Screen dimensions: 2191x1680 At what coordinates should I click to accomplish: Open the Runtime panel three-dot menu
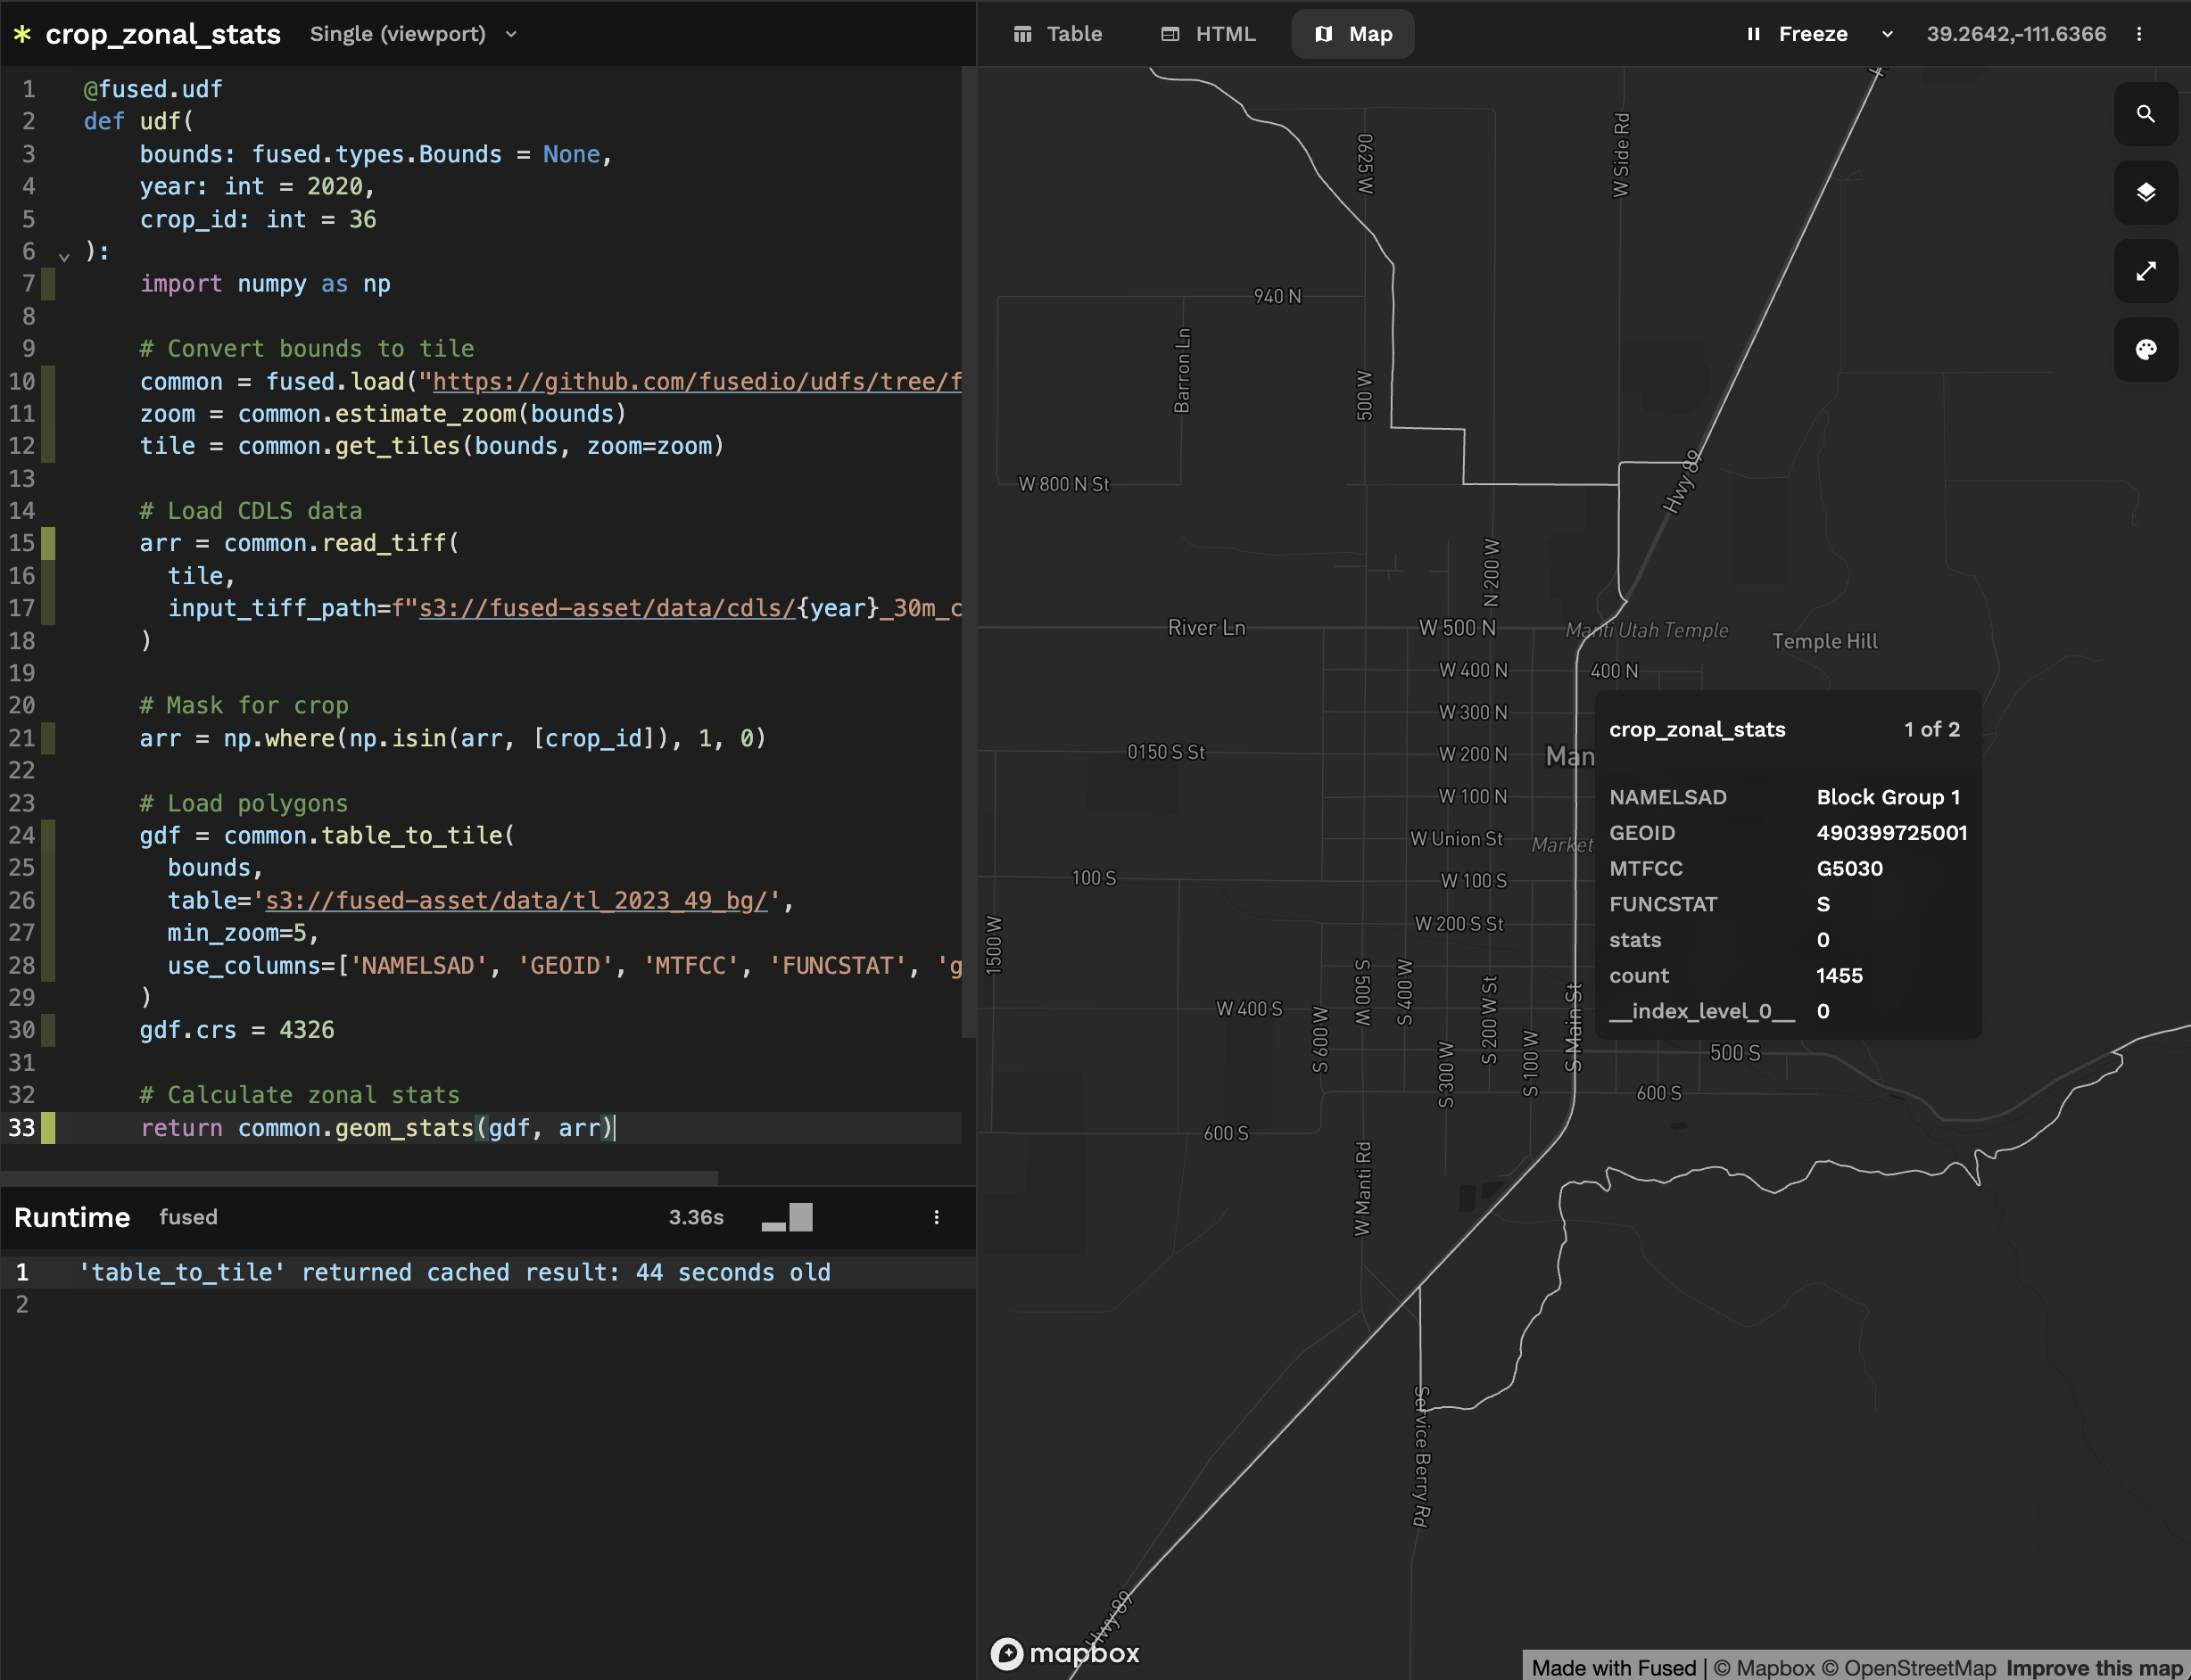pyautogui.click(x=937, y=1217)
